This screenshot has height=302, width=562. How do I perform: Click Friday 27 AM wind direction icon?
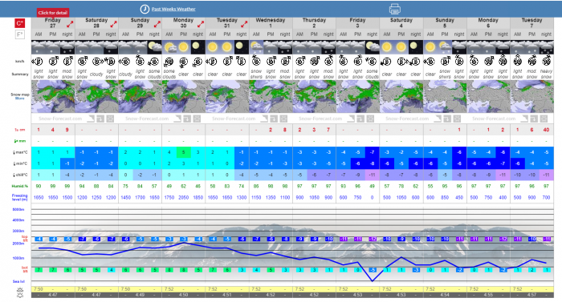tap(38, 62)
